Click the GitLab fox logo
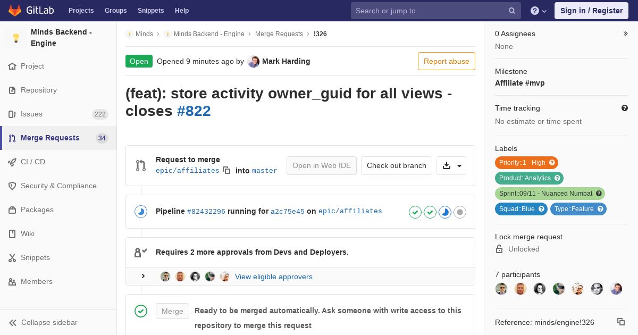 (15, 10)
